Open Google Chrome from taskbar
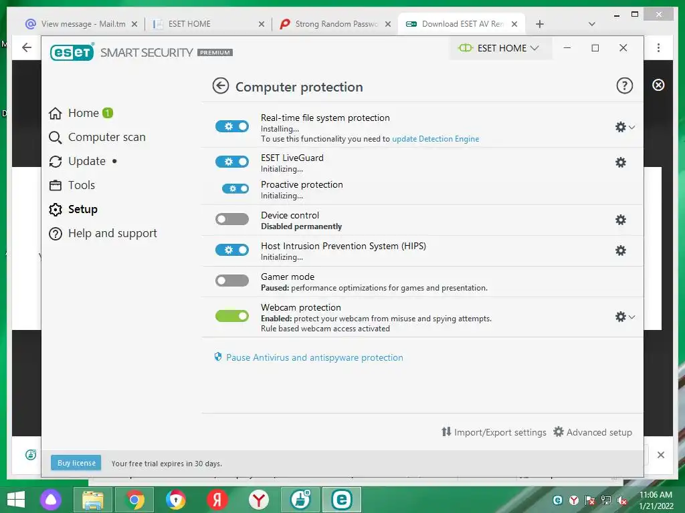 pos(134,500)
